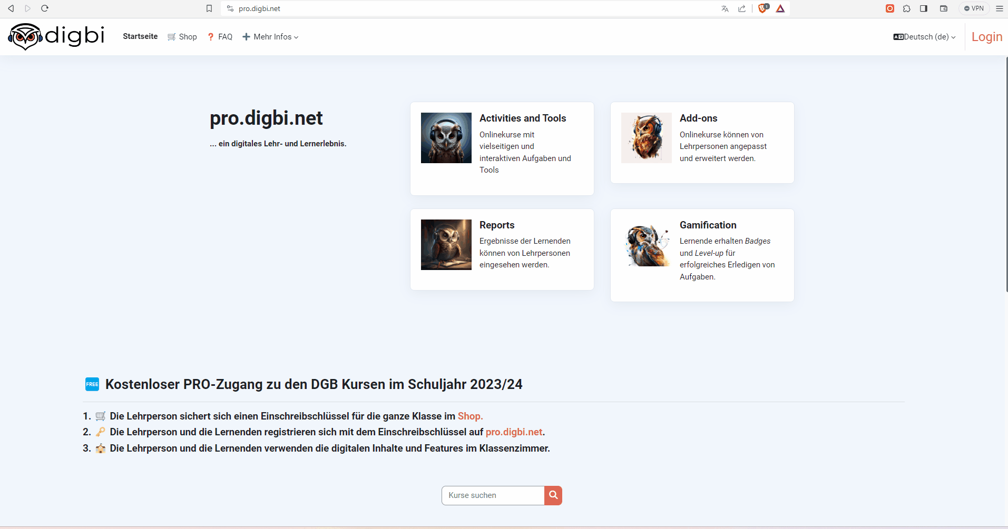Show the browser sidebar panel
Viewport: 1008px width, 529px height.
(923, 8)
